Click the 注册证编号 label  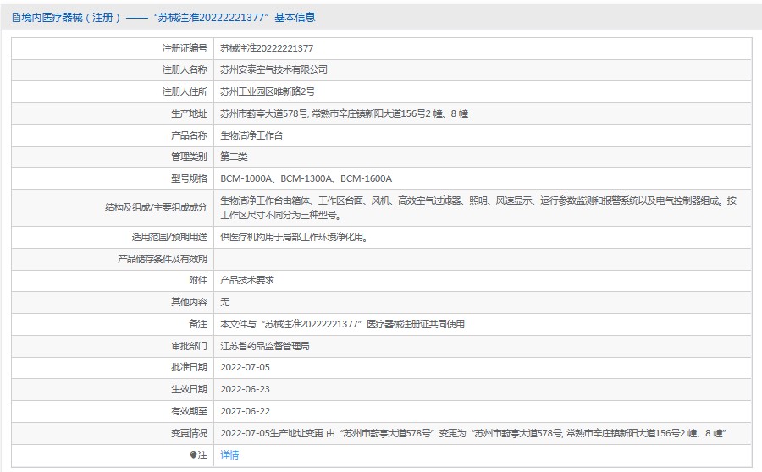[185, 48]
